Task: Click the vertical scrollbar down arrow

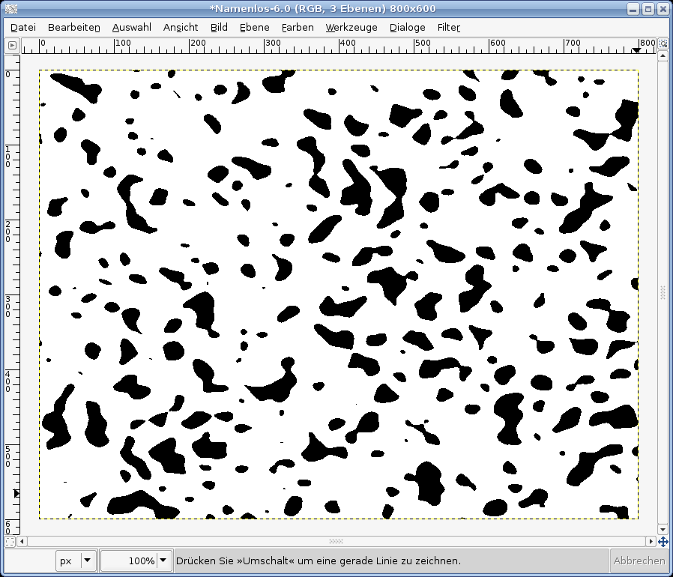Action: coord(663,530)
